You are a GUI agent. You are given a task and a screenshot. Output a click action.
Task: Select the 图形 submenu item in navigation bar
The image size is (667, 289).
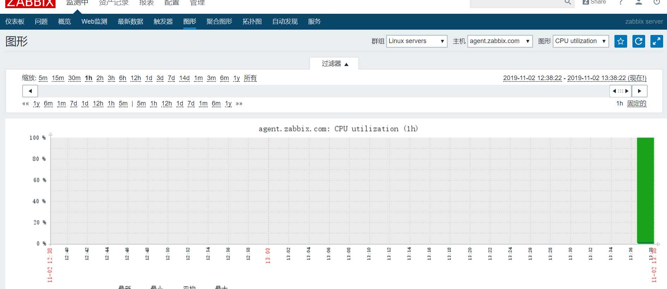(x=190, y=22)
